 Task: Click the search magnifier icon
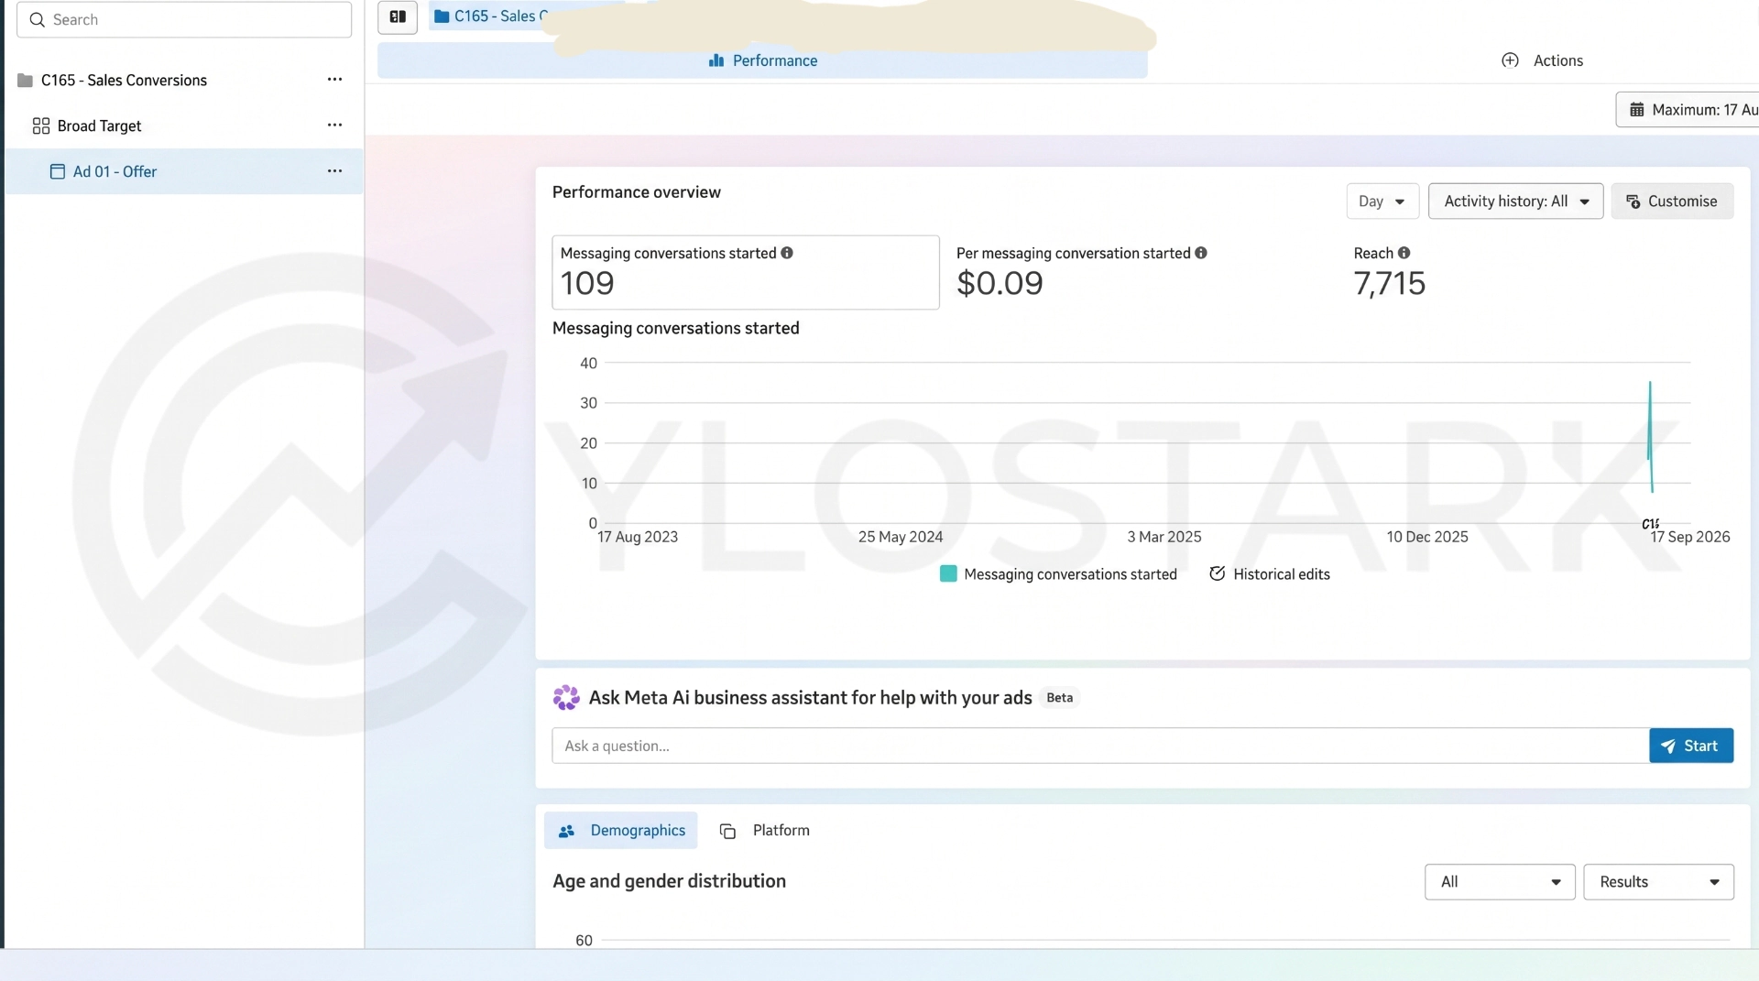pyautogui.click(x=38, y=20)
